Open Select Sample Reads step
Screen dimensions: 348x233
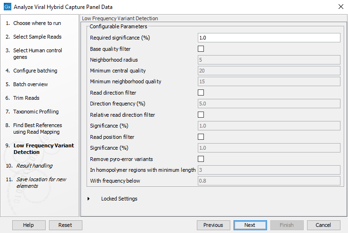tap(37, 37)
